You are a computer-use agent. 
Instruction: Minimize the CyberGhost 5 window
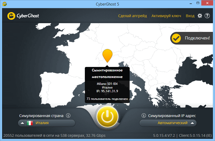[191, 4]
